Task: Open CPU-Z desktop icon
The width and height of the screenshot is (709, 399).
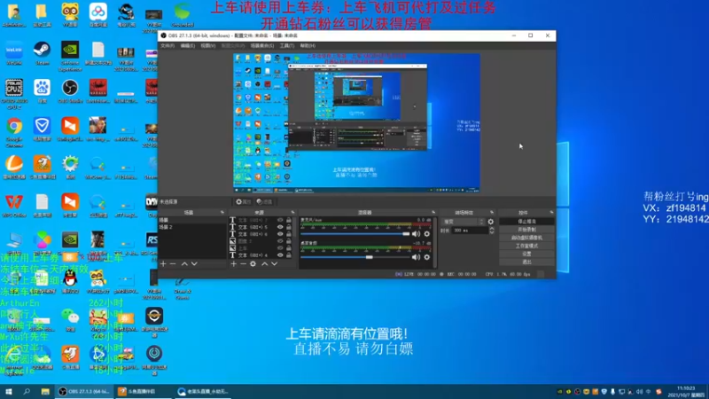Action: [x=14, y=94]
